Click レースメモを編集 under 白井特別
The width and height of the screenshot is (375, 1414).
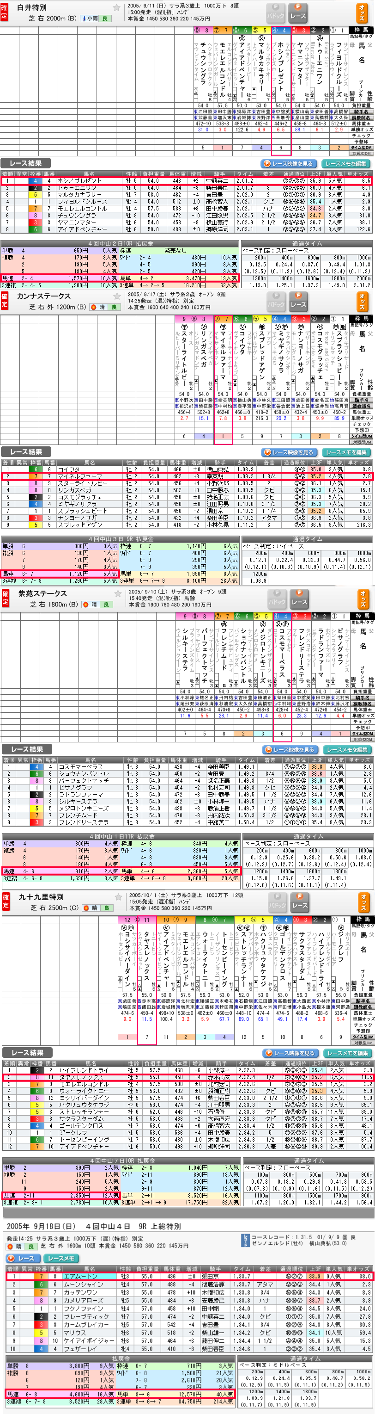(x=345, y=164)
